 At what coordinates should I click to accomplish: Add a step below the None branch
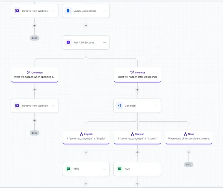point(189,152)
